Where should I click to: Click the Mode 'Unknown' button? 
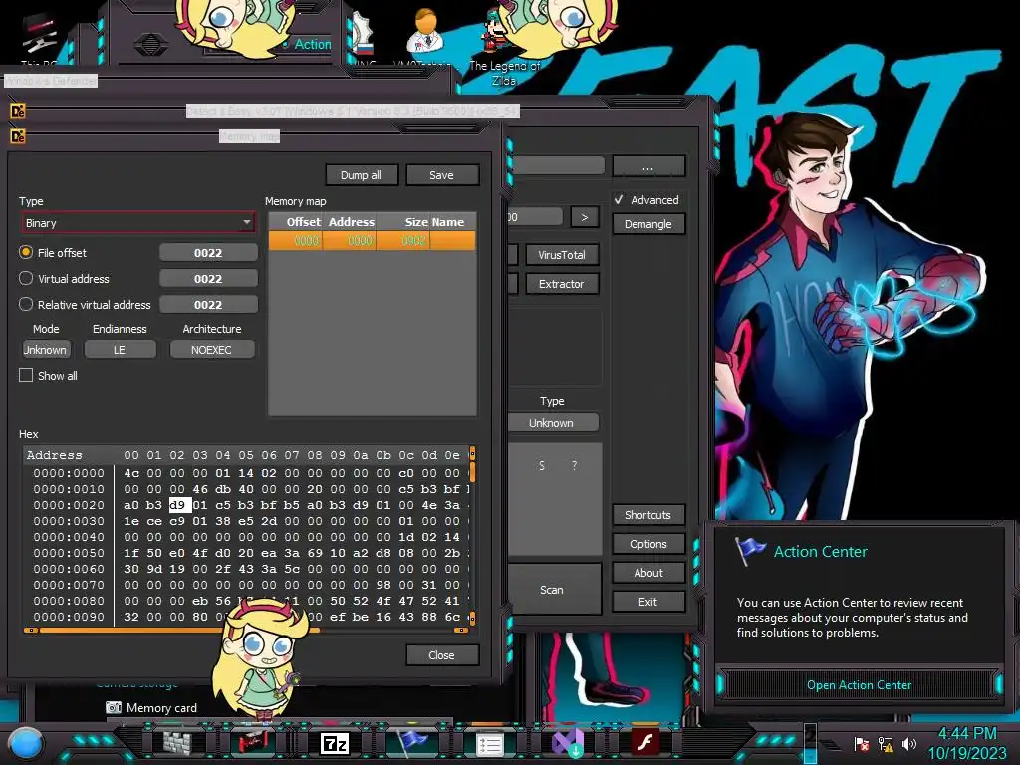click(46, 350)
